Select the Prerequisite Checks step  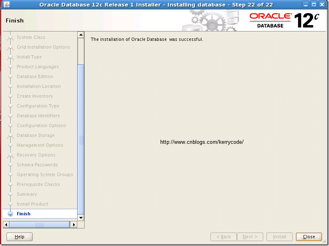point(38,184)
